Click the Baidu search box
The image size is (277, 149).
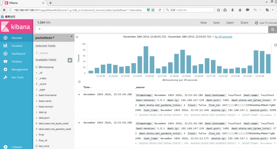coord(189,10)
